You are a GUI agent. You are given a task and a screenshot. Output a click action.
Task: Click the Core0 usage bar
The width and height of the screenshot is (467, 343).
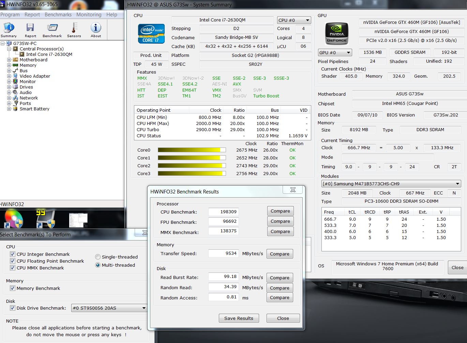click(x=192, y=150)
